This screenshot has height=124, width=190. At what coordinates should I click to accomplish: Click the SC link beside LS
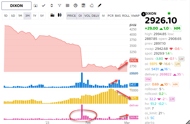tap(153, 118)
